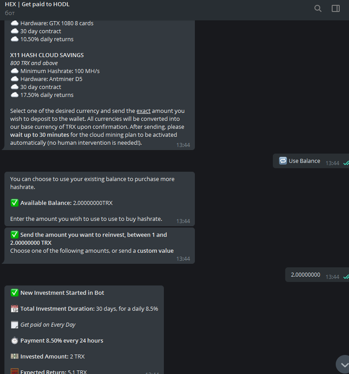
Task: Click green checkmark beside Send the amount
Action: tap(15, 235)
